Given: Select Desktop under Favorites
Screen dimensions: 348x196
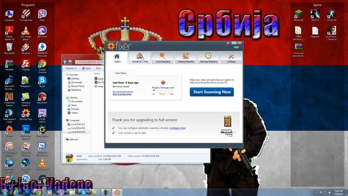Looking at the screenshot, I should pyautogui.click(x=73, y=78).
